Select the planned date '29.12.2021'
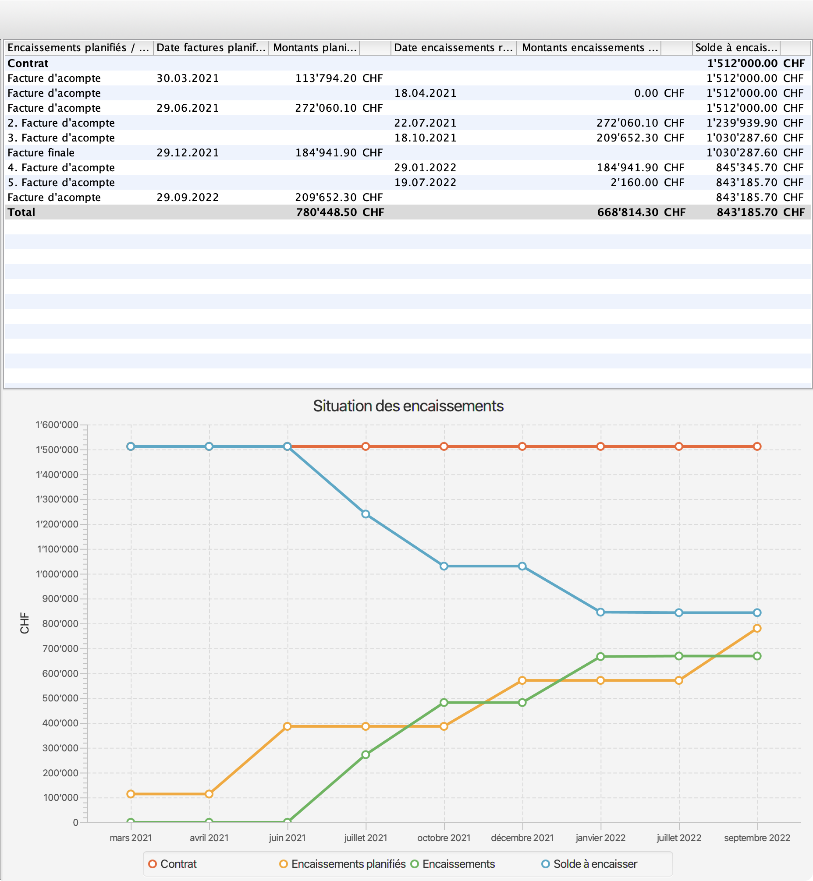 click(x=188, y=153)
